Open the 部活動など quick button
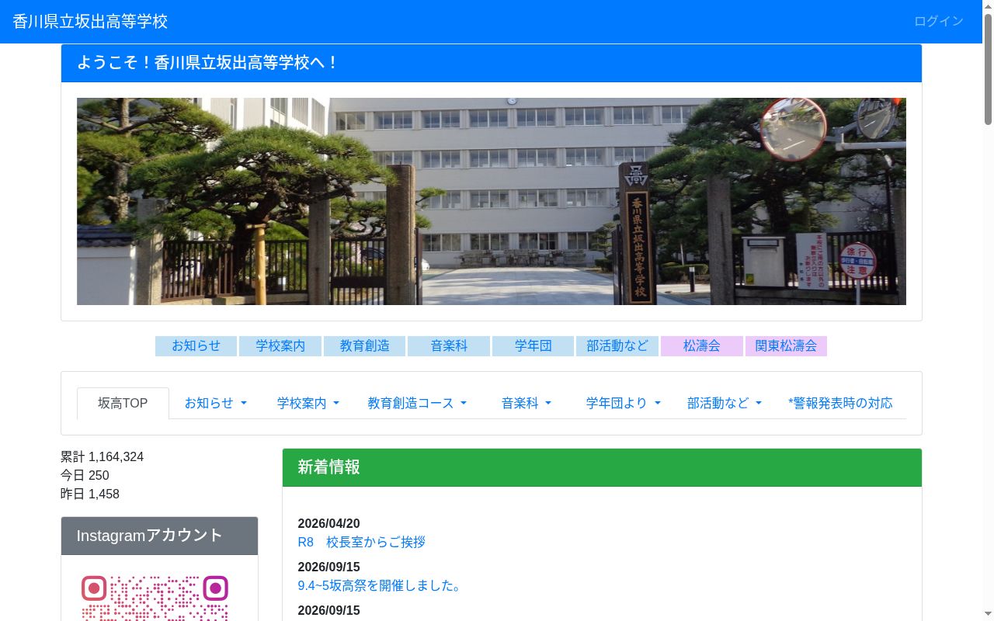The image size is (994, 621). tap(617, 346)
